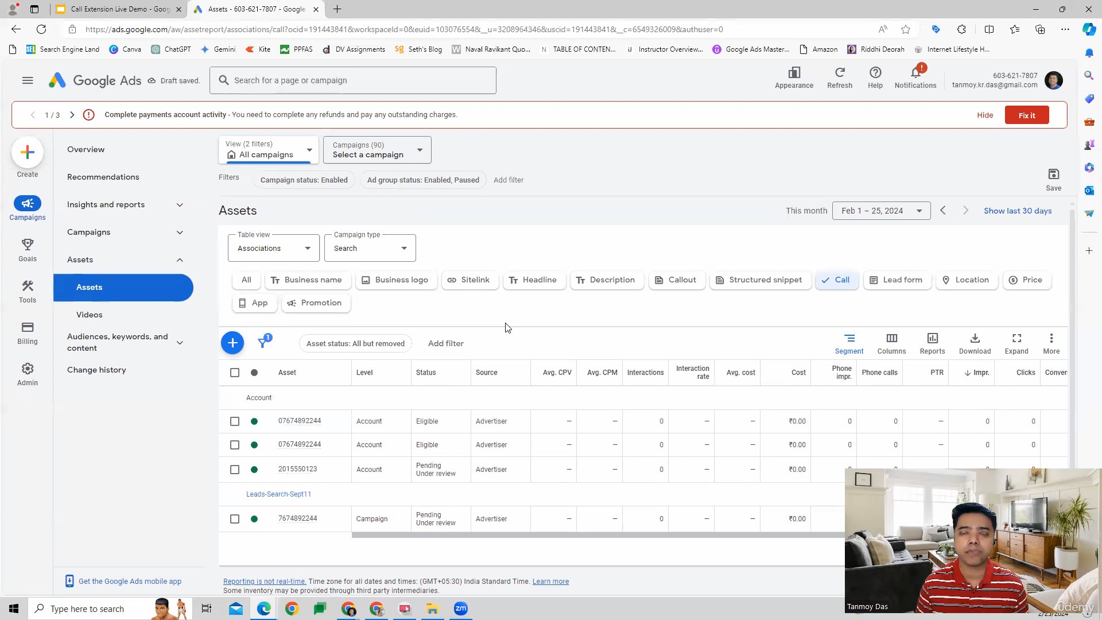Open the Leads-Search-Sept11 campaign link
1102x620 pixels.
pyautogui.click(x=278, y=494)
